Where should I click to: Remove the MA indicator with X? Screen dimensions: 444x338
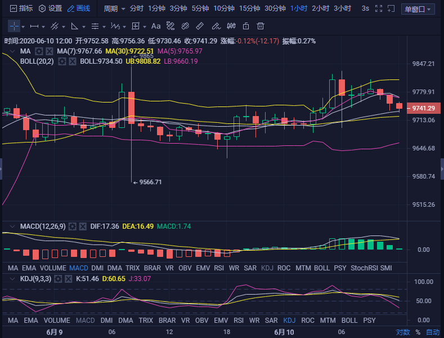[x=50, y=51]
